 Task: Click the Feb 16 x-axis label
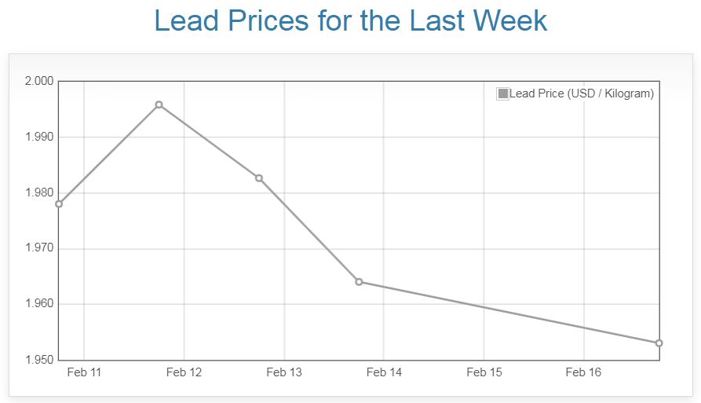pyautogui.click(x=583, y=372)
